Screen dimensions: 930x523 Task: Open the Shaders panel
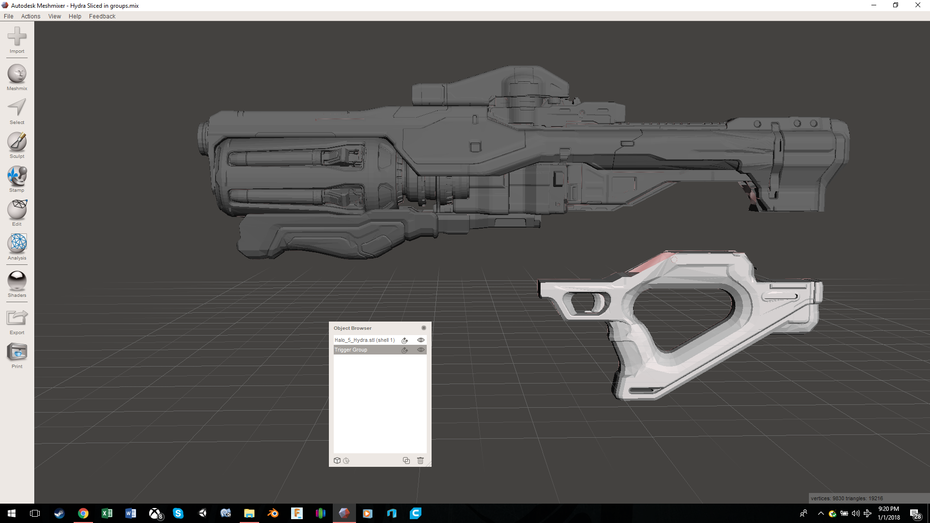pos(17,284)
